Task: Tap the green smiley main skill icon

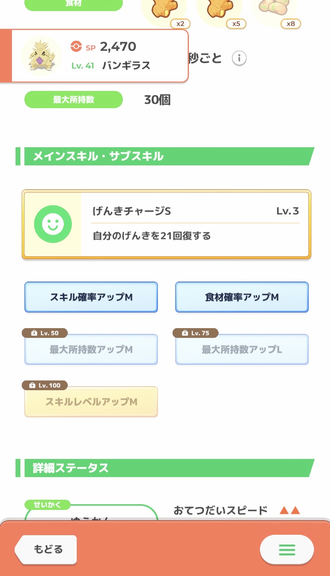Action: click(x=53, y=224)
